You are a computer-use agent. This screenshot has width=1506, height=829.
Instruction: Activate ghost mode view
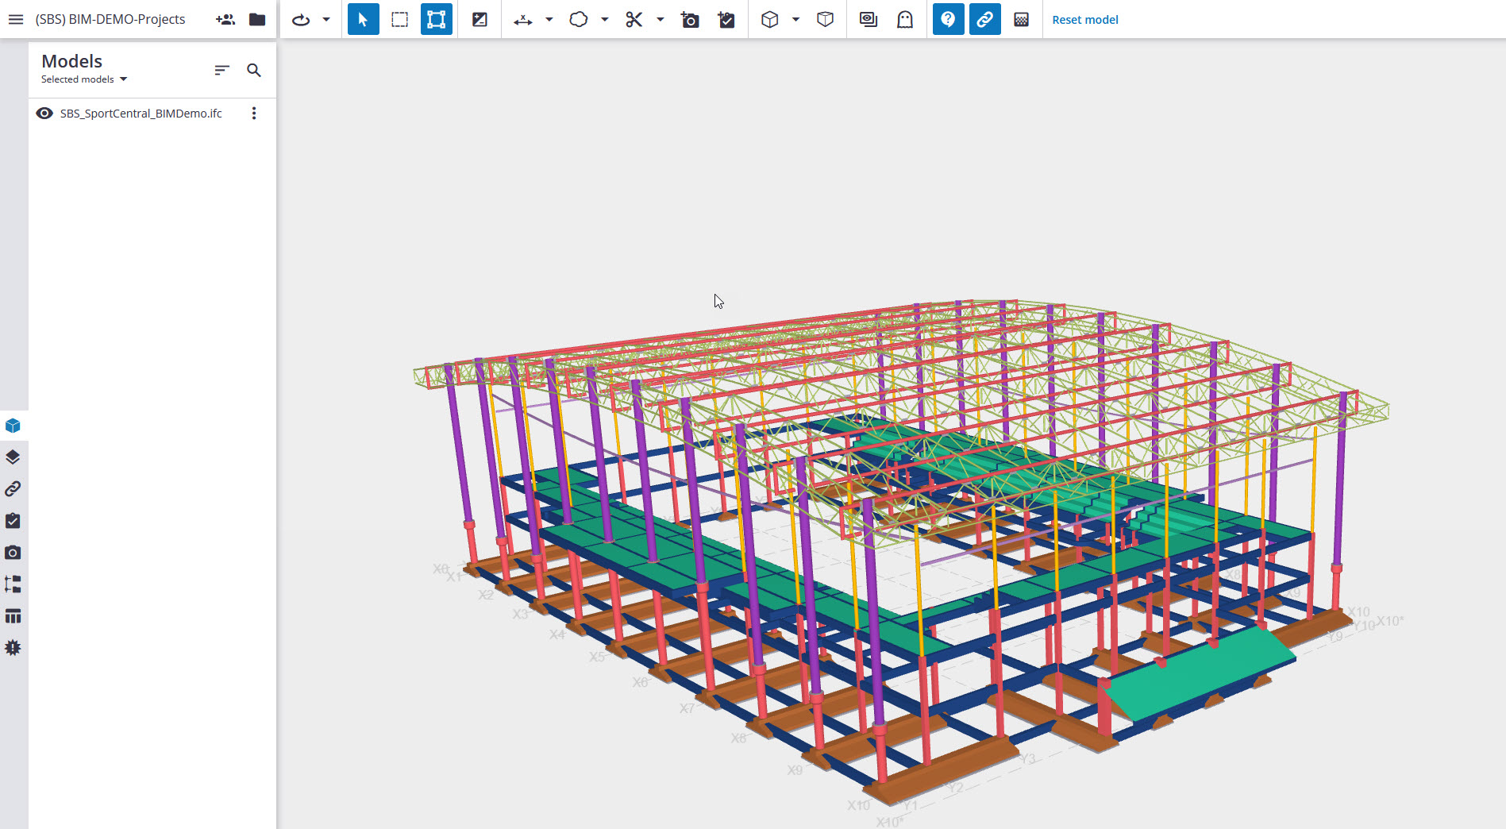click(x=906, y=19)
